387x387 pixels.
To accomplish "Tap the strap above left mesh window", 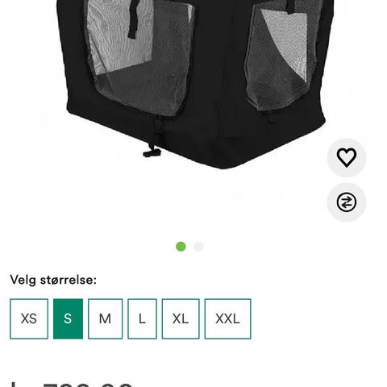I will (x=134, y=19).
